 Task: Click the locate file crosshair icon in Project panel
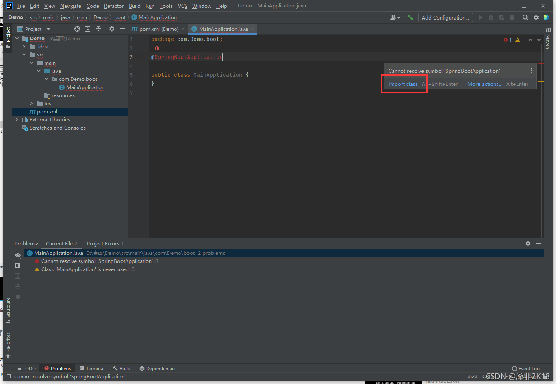[x=77, y=29]
